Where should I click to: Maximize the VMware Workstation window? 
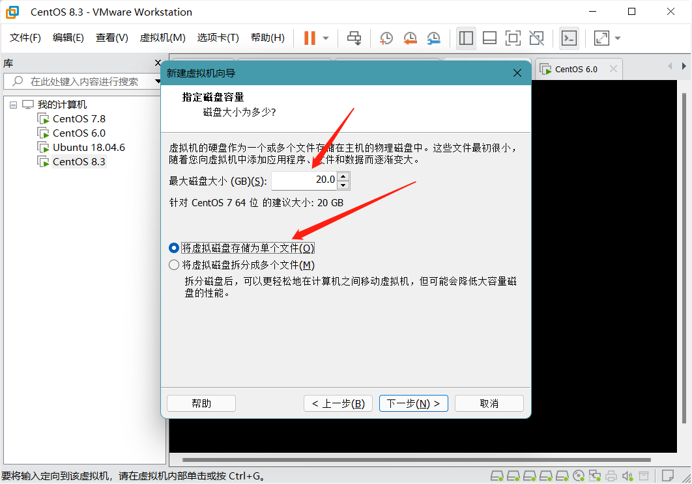pyautogui.click(x=631, y=12)
